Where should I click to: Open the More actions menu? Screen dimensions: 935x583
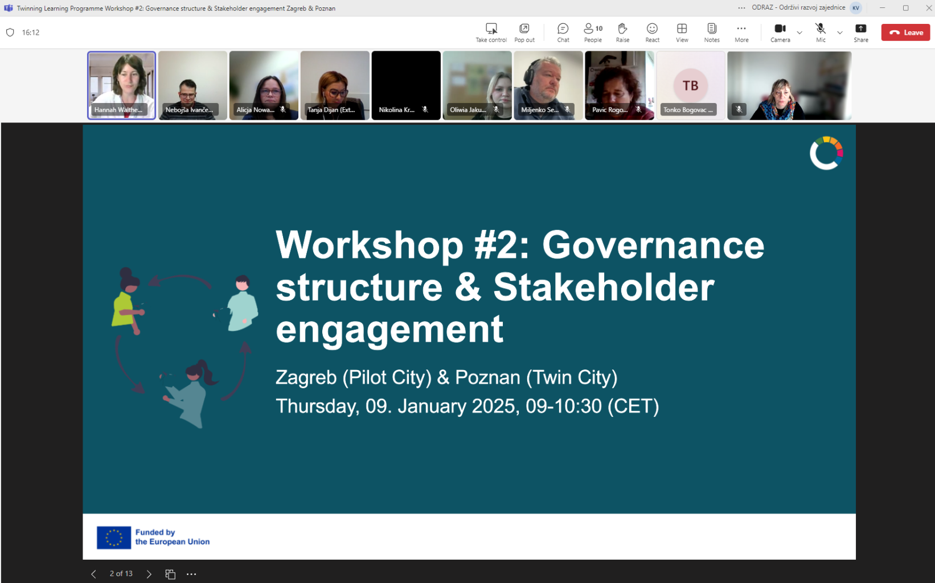741,32
